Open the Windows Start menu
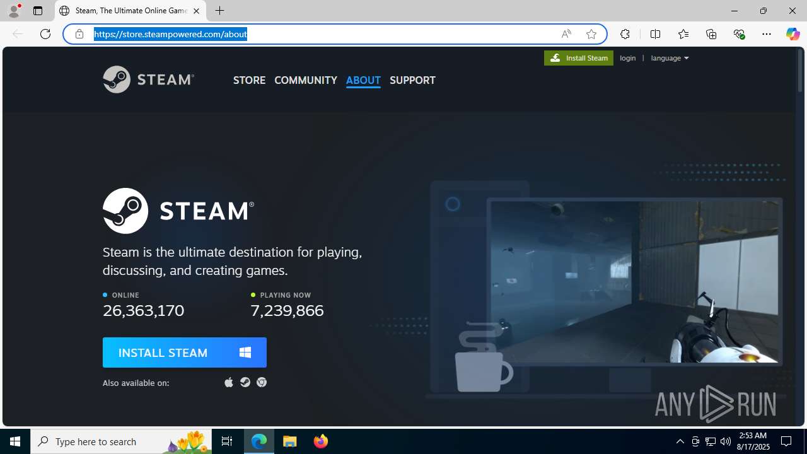This screenshot has width=807, height=454. click(x=15, y=441)
